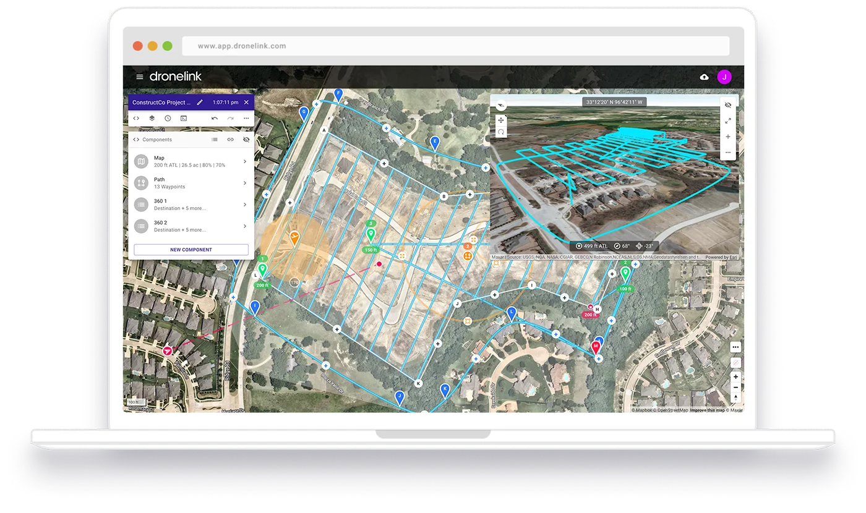Launch the simulator console icon
This screenshot has width=866, height=513.
click(184, 118)
